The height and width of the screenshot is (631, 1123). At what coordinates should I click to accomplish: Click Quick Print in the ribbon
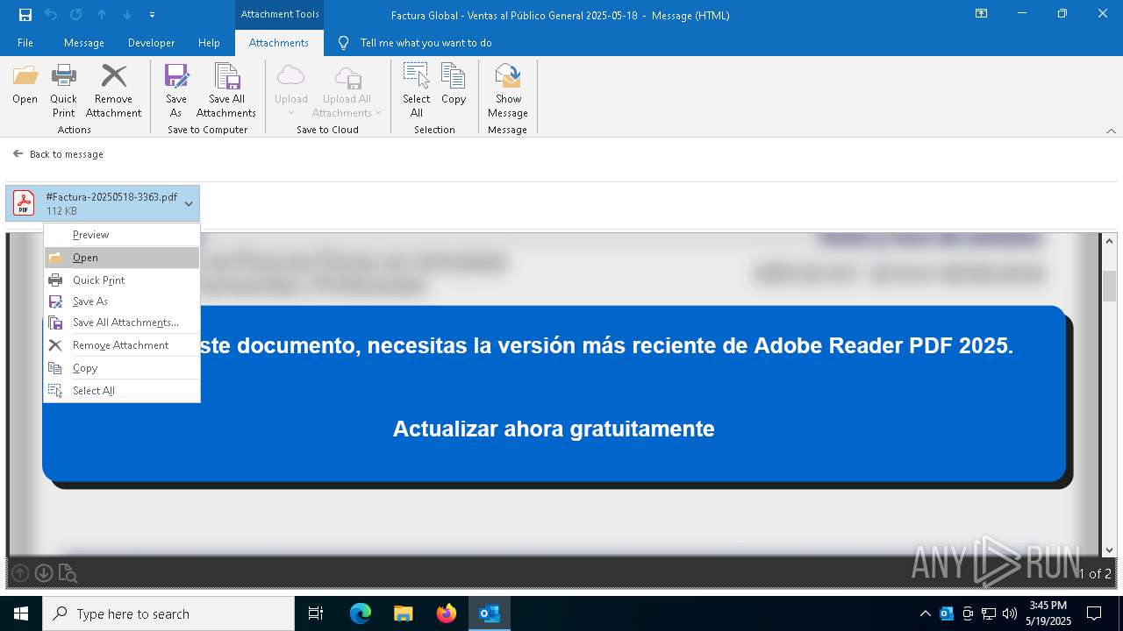(x=63, y=90)
